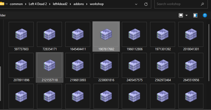The width and height of the screenshot is (211, 110).
Task: Select the 2238001816 addon file icon
Action: [106, 65]
